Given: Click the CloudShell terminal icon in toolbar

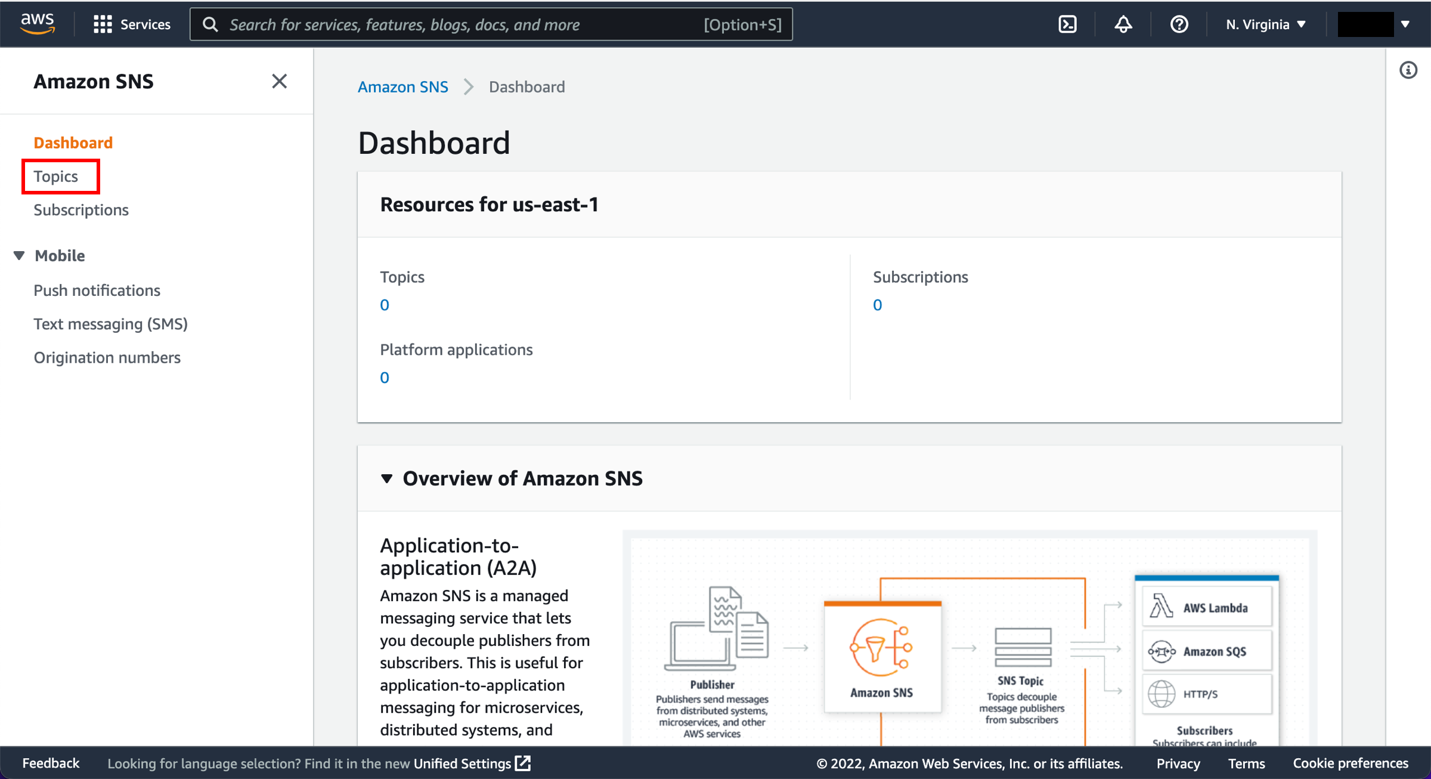Looking at the screenshot, I should click(1068, 24).
